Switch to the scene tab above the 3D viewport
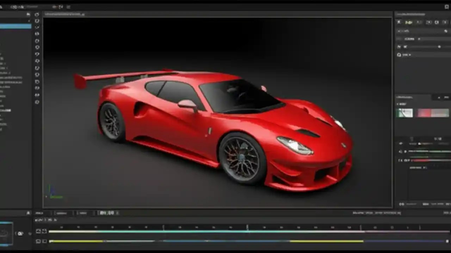 63,14
